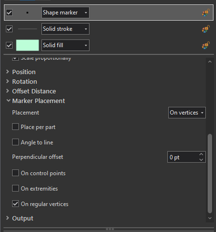Click the pane splitter grip dots
The height and width of the screenshot is (232, 216).
point(110,229)
